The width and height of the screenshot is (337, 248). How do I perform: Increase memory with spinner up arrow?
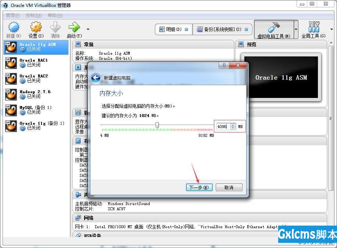pos(233,125)
